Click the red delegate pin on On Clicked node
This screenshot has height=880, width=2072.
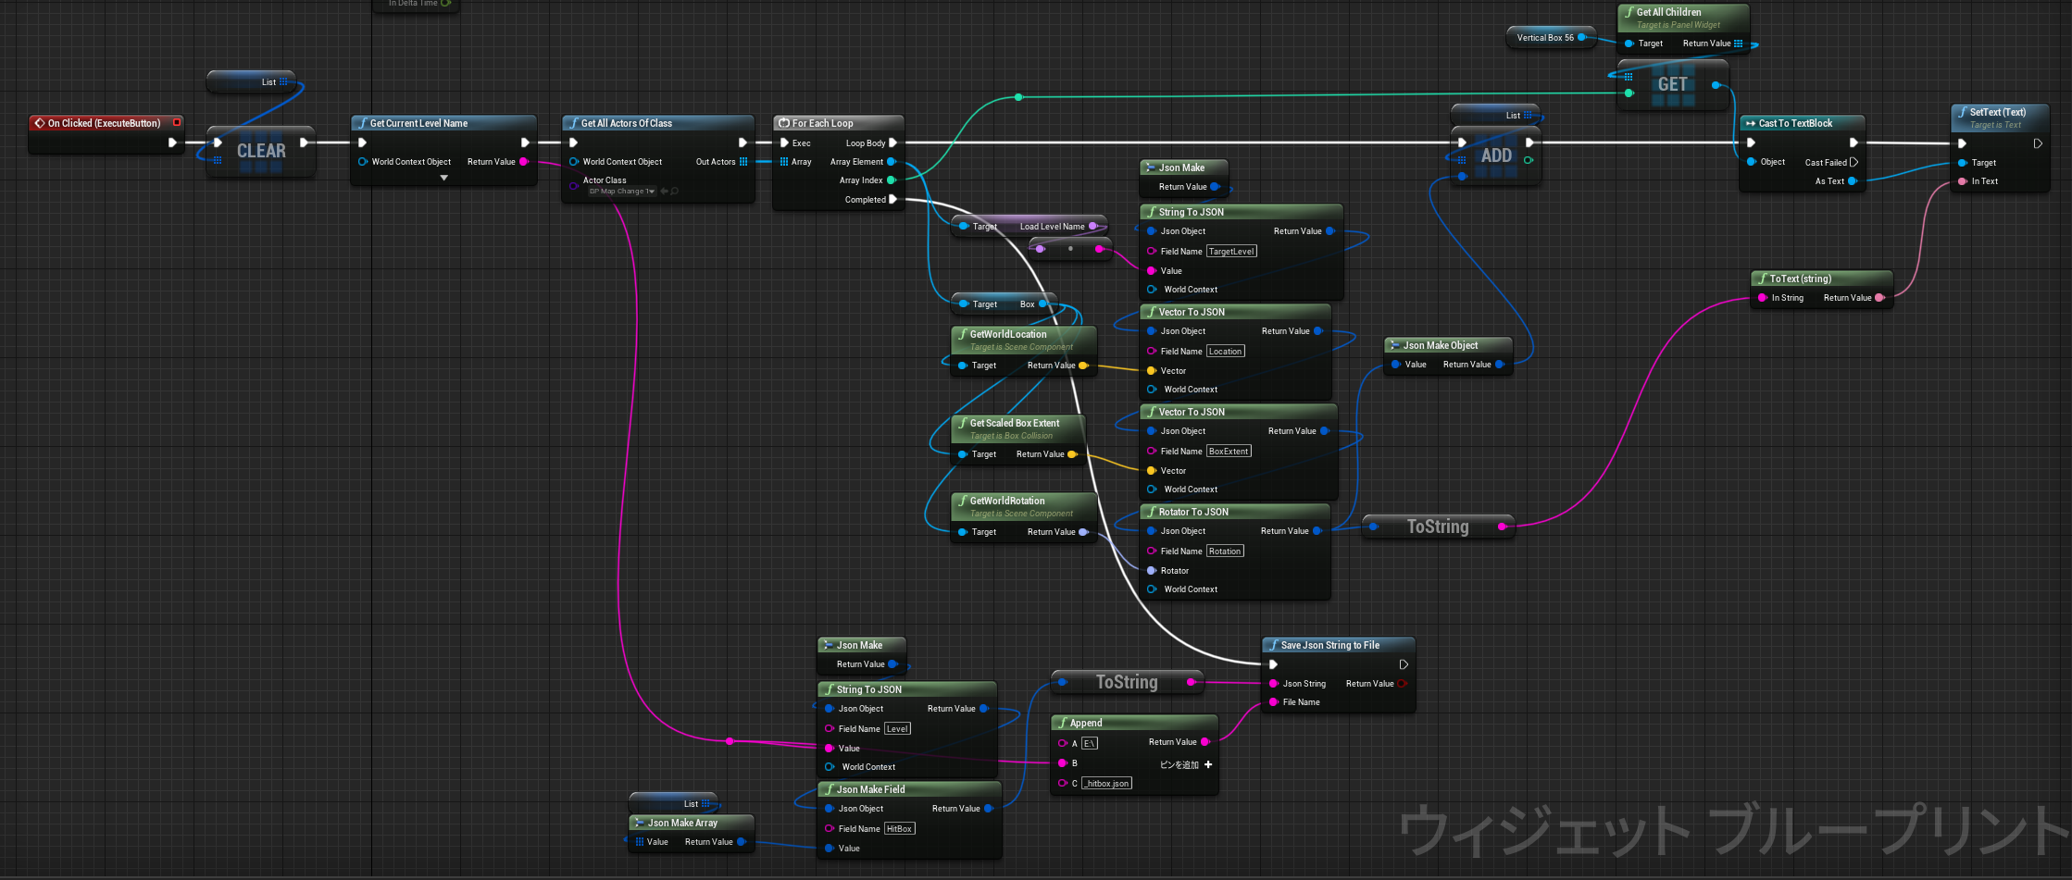(x=177, y=122)
